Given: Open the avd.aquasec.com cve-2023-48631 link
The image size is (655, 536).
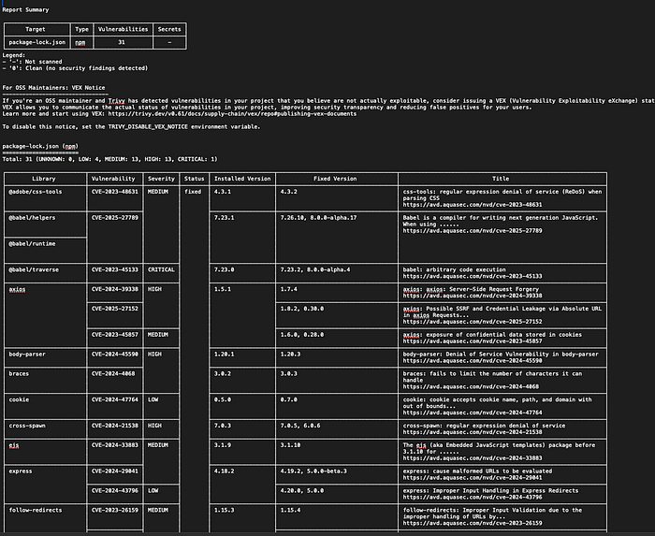Looking at the screenshot, I should (473, 205).
